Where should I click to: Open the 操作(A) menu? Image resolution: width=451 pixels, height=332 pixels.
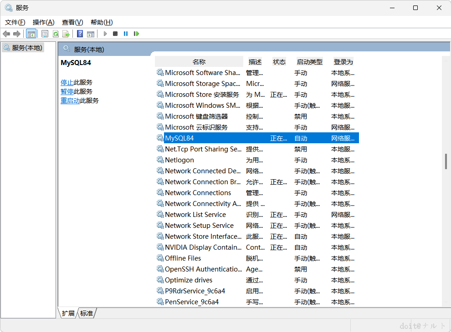click(43, 22)
